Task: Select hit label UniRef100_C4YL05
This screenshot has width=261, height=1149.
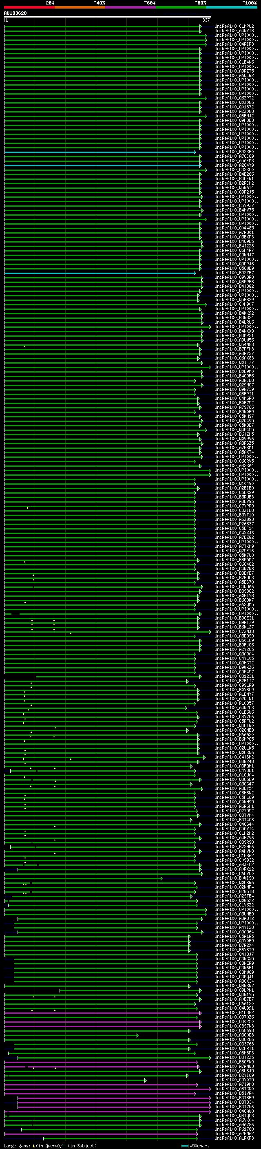Action: coord(234,658)
